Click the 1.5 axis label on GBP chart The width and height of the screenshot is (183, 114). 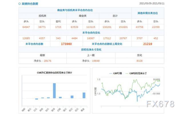pyautogui.click(x=99, y=80)
